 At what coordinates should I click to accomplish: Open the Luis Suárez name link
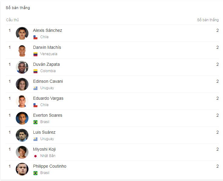[44, 132]
